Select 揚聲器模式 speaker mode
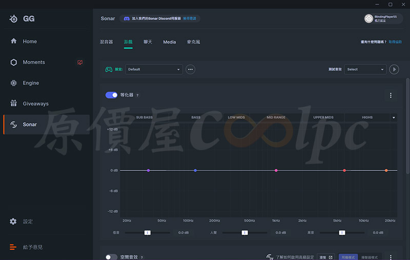This screenshot has width=410, height=260. pyautogui.click(x=370, y=257)
